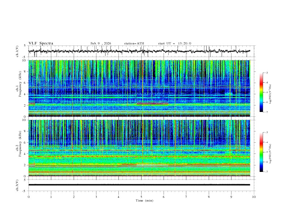Click the upper colorbar beside ch.1 spectrogram
Screen dimensions: 286x221
(x=261, y=92)
